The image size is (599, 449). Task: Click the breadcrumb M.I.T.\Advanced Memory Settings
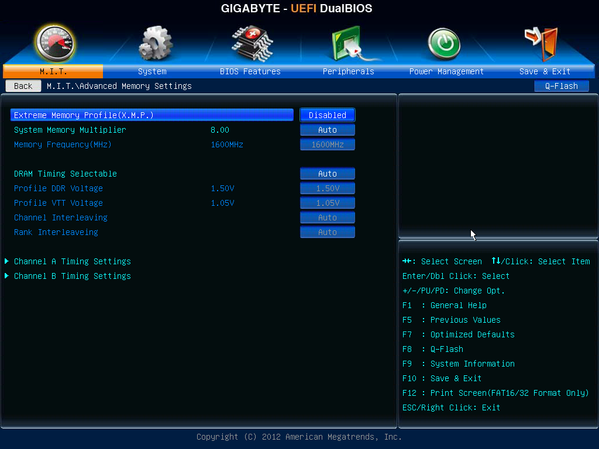point(119,86)
